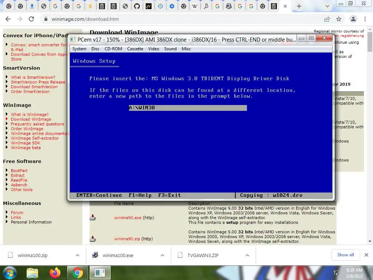Close the downloads bar
This screenshot has width=373, height=280.
coord(366,255)
